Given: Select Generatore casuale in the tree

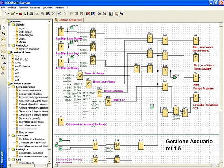Looking at the screenshot, I should coord(29,118).
